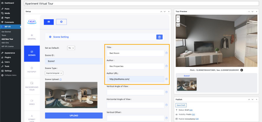Click the help icon beside Title

[166, 53]
